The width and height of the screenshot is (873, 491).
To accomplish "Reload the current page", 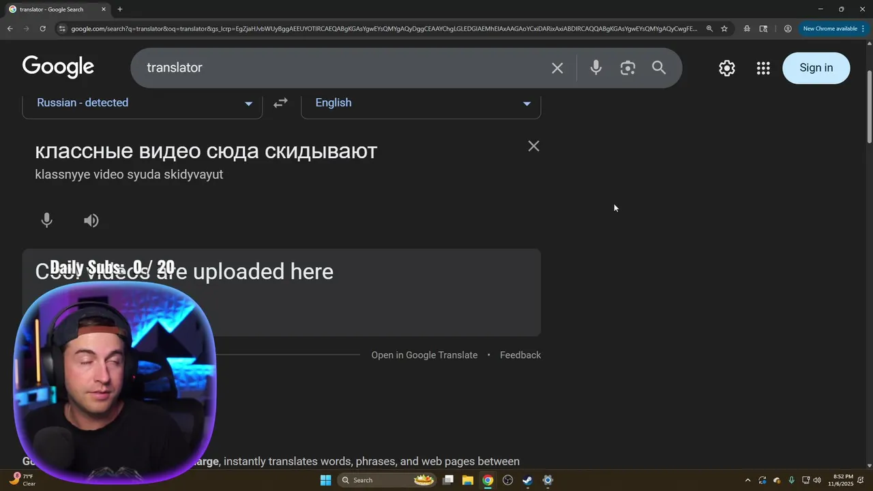I will 42,29.
